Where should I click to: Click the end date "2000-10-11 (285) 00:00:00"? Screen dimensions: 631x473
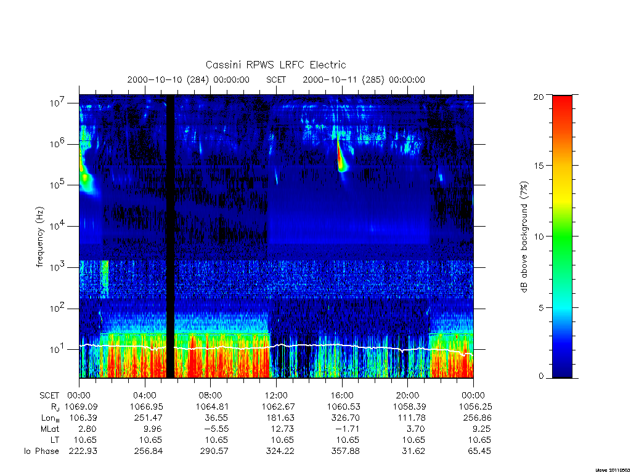[x=364, y=79]
